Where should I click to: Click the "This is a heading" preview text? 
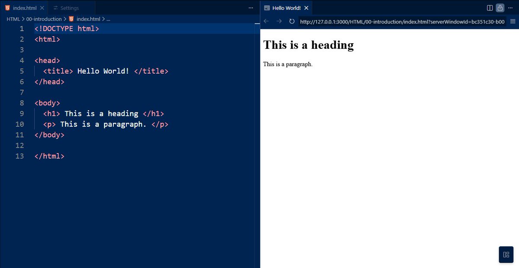308,45
